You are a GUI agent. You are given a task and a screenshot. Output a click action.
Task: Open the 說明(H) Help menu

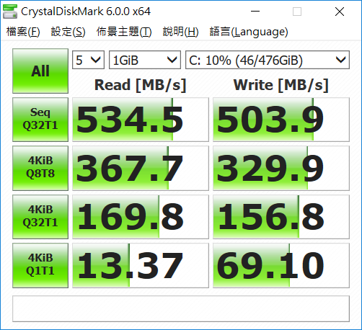click(180, 32)
